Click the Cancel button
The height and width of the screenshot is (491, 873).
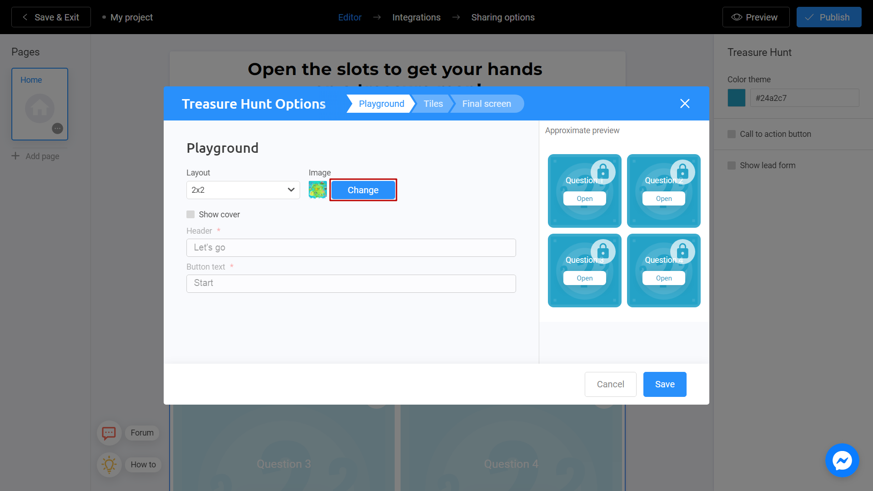[x=610, y=384]
